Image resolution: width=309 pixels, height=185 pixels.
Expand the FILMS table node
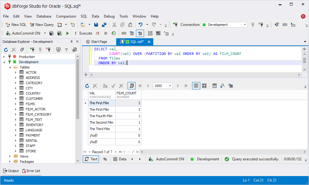(16, 104)
